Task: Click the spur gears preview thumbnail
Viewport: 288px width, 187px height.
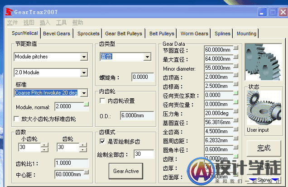Action: tap(263, 62)
